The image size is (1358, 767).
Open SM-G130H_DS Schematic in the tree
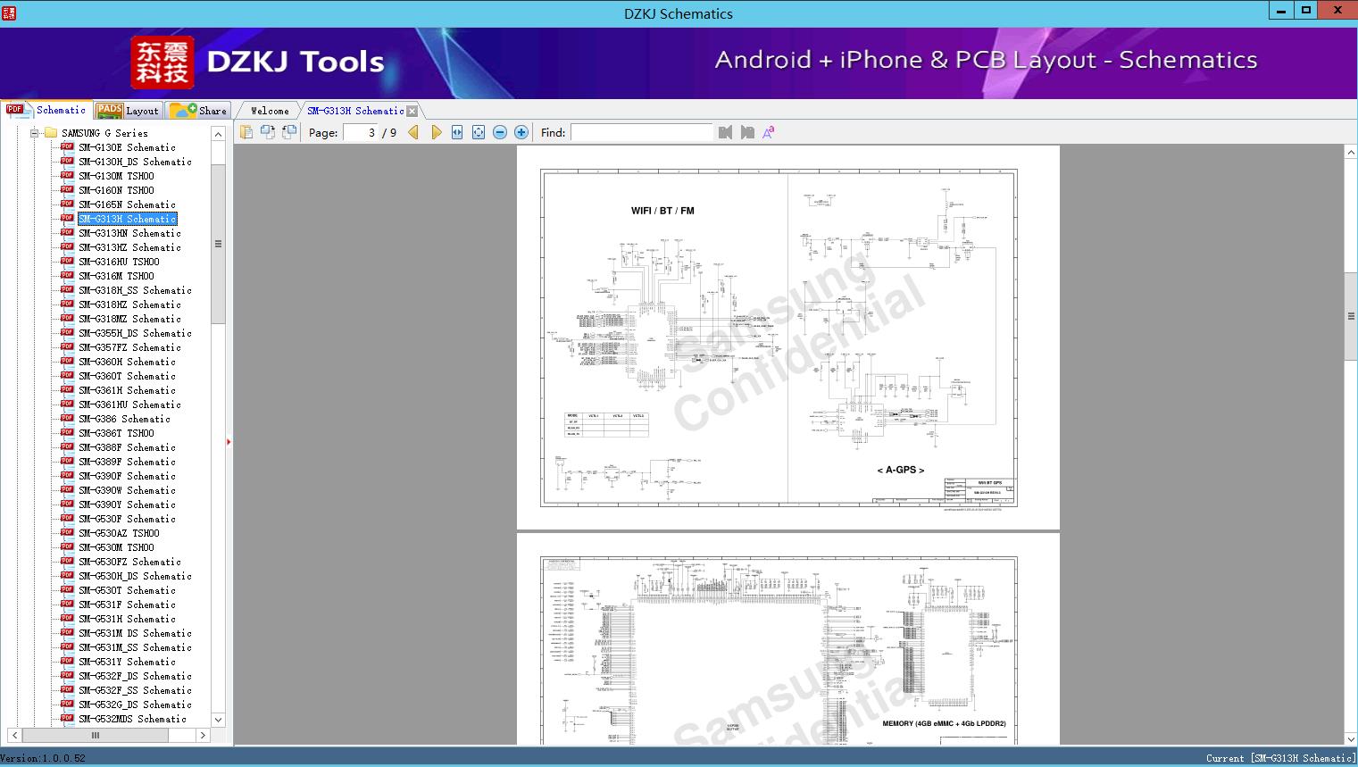tap(135, 162)
